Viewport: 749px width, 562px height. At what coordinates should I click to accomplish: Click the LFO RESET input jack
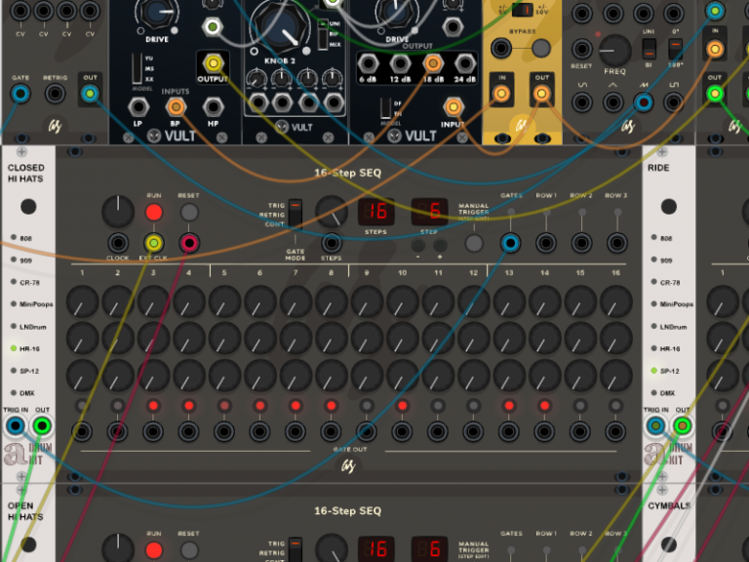point(582,49)
